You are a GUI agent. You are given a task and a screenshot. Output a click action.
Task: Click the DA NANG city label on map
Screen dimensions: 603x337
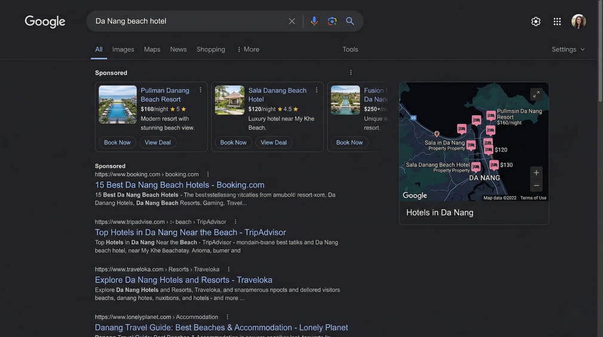click(x=485, y=178)
